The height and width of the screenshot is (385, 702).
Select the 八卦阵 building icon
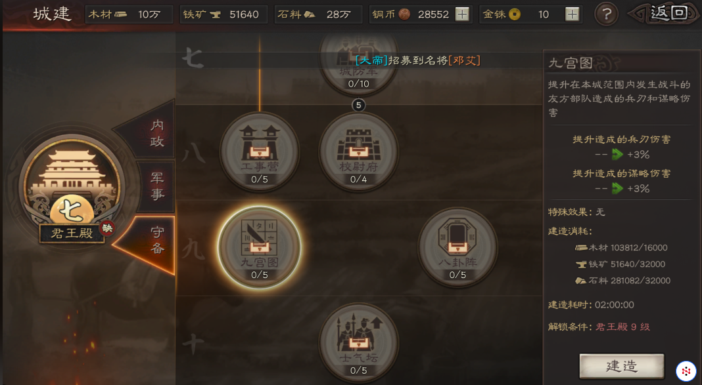click(457, 247)
